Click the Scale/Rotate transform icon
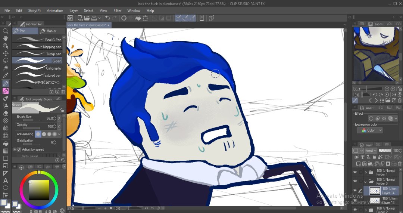The width and height of the screenshot is (403, 213). coord(146,18)
